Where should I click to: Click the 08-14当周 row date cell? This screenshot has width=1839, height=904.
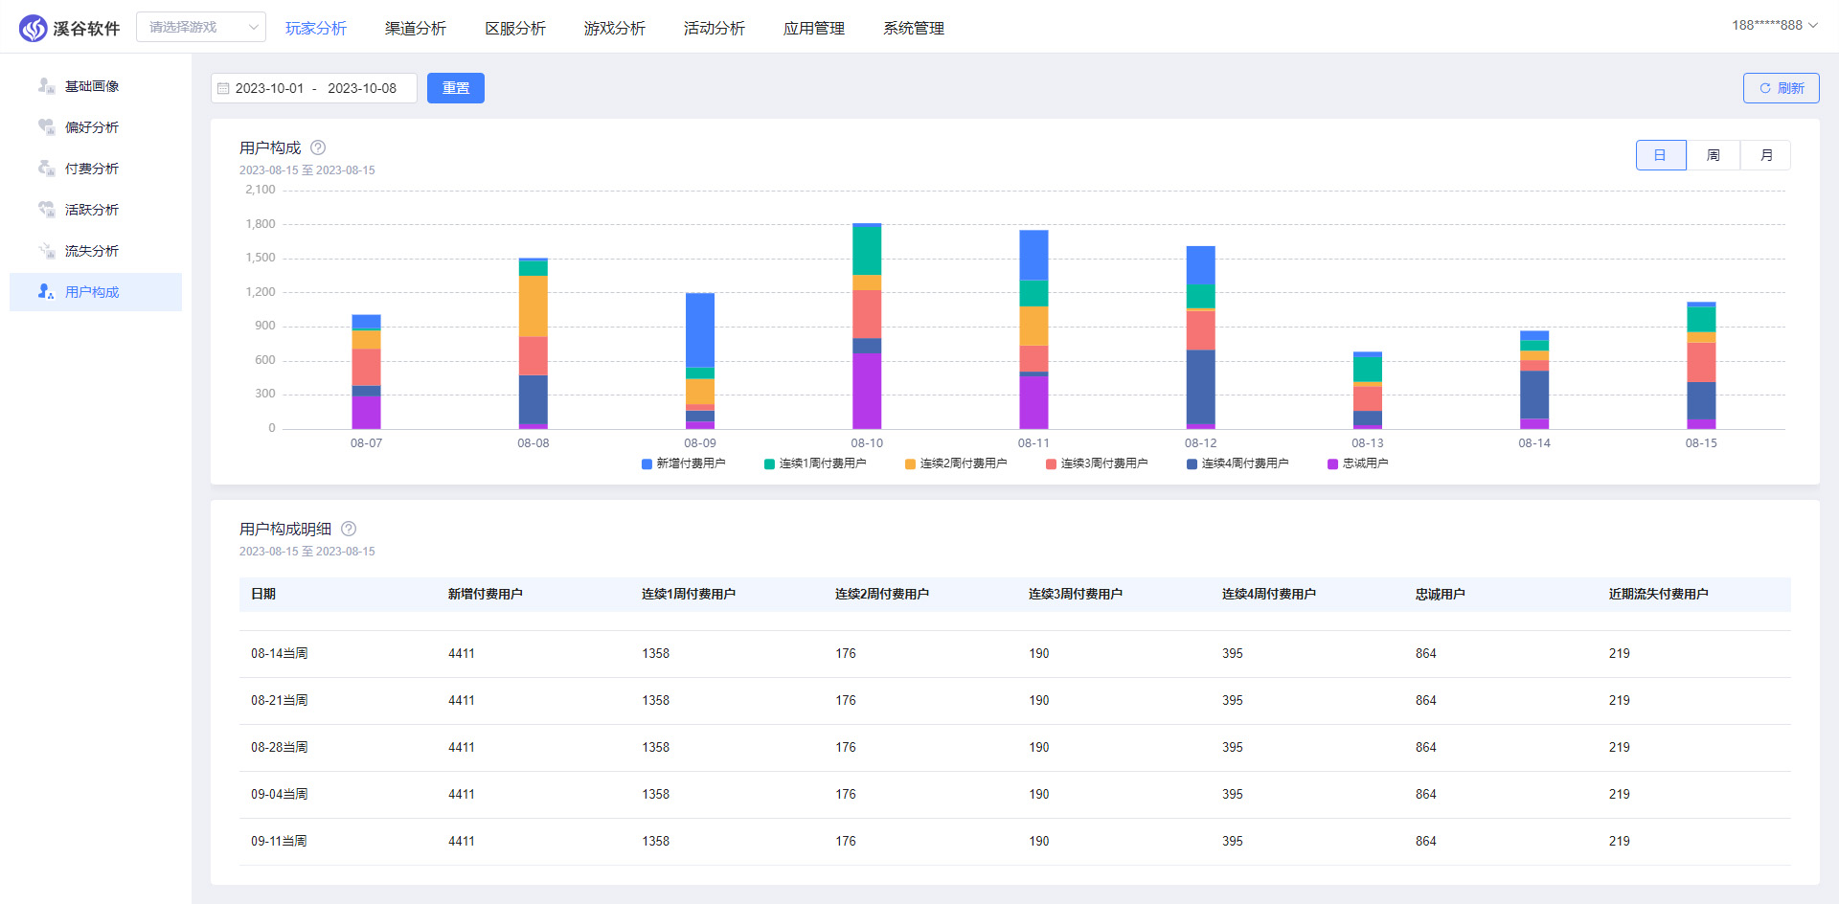[280, 653]
